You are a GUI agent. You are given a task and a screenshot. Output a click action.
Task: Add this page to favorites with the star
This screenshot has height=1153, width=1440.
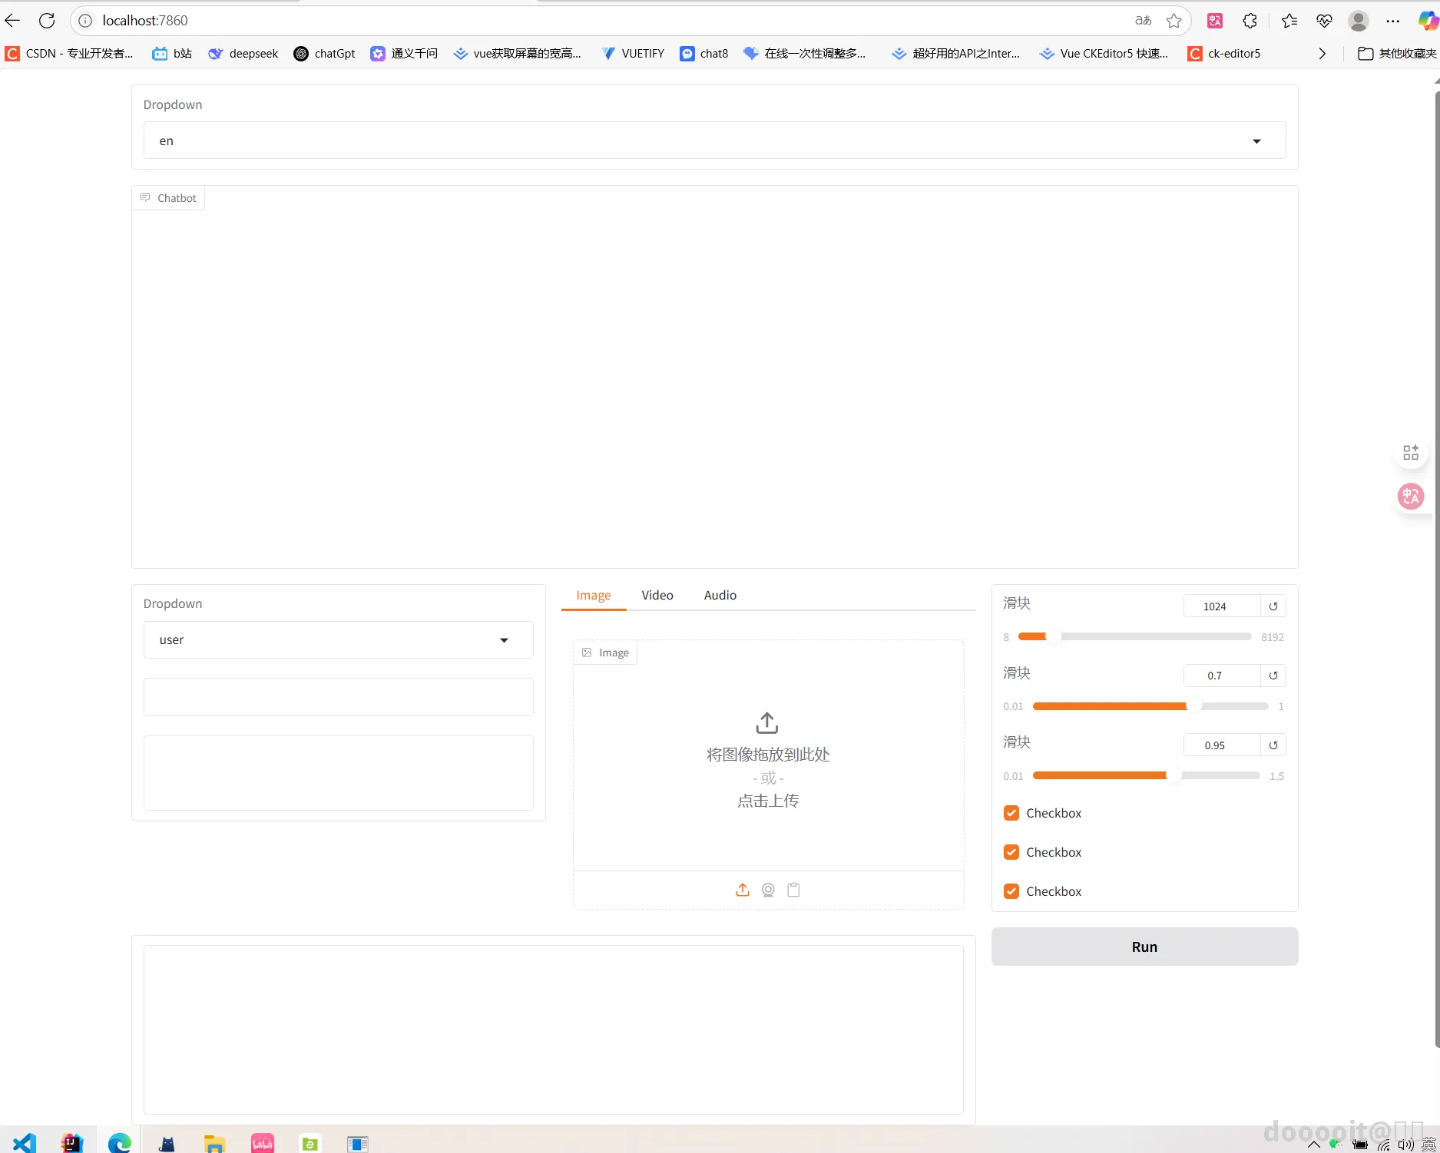click(1174, 21)
